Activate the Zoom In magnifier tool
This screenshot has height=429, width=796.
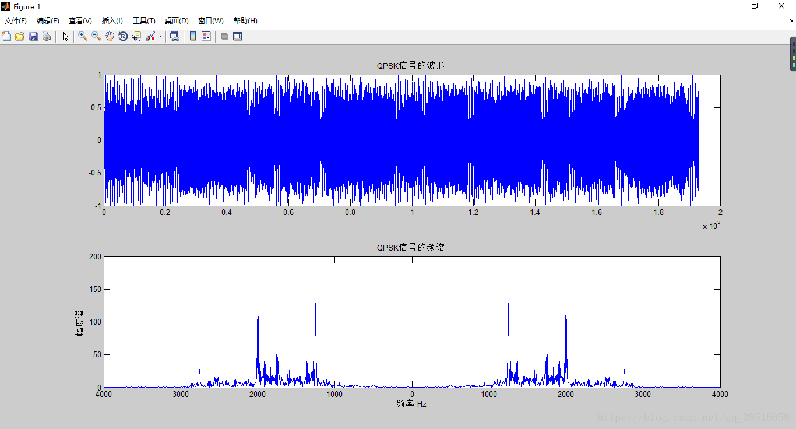pos(83,36)
